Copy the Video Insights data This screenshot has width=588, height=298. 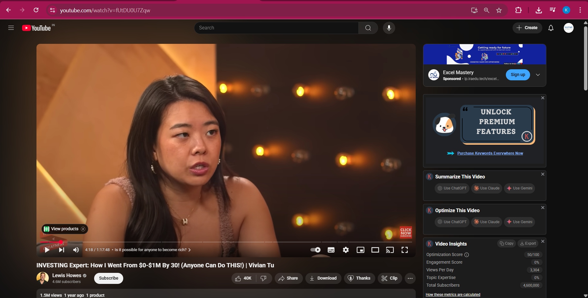(506, 243)
